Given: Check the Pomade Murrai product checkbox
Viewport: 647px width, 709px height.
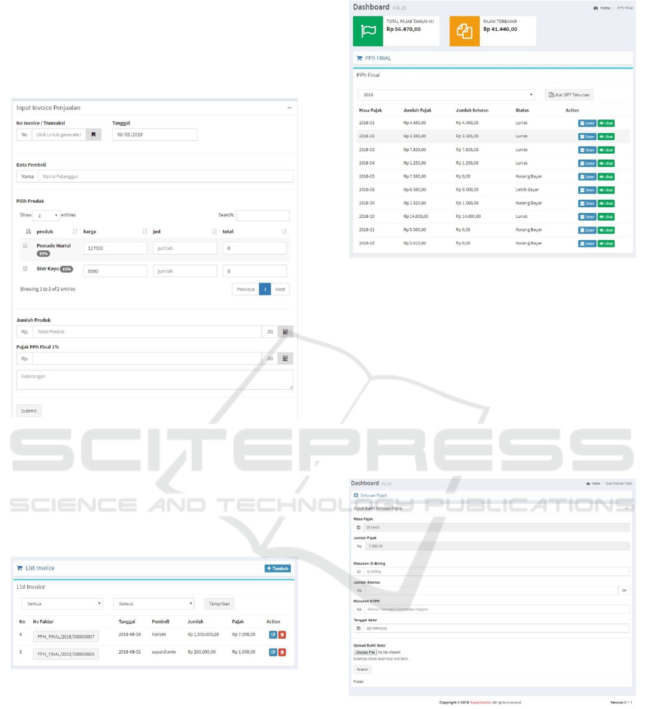Looking at the screenshot, I should (25, 246).
